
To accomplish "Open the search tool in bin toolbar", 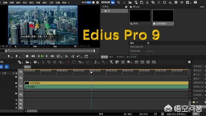I will coord(118,2).
